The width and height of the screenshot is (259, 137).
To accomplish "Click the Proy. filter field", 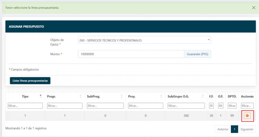I will [145, 106].
